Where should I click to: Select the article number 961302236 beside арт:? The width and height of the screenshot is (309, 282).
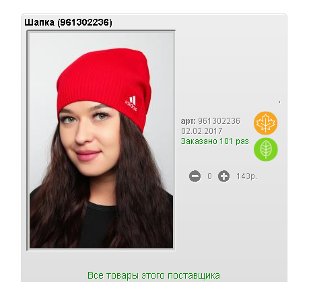point(219,121)
